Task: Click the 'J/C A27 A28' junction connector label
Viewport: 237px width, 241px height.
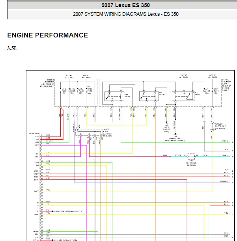Action: (108, 133)
